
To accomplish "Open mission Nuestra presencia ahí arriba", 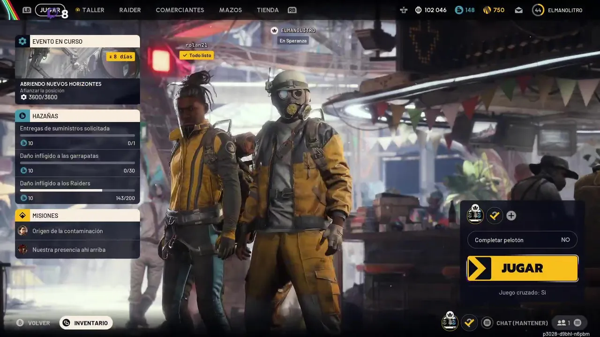I will (x=77, y=249).
